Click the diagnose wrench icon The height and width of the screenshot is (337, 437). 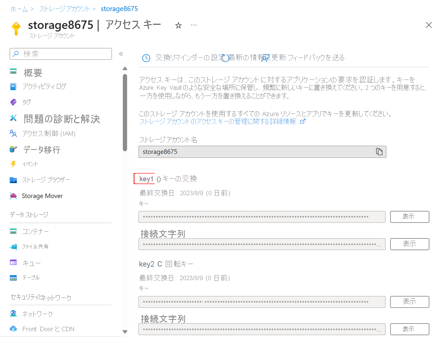point(13,117)
